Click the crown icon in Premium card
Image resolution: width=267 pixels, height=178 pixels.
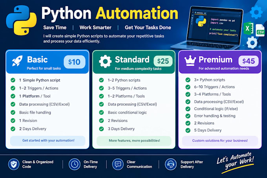[190, 61]
